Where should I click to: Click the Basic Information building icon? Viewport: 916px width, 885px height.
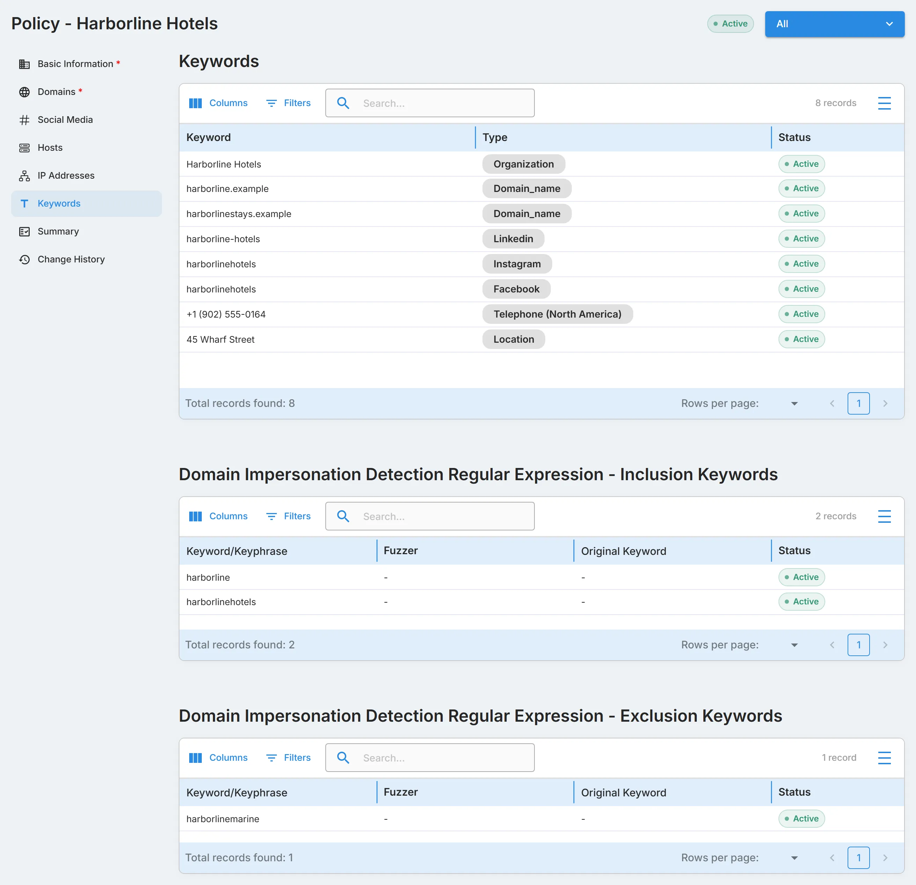point(24,64)
